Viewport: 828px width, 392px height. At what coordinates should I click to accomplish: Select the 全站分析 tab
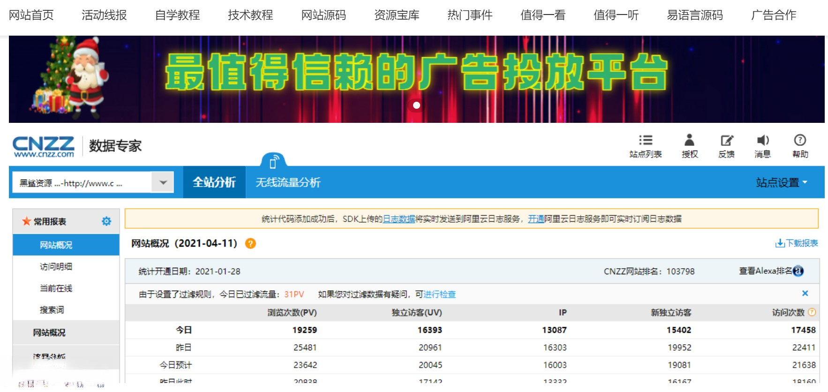214,182
